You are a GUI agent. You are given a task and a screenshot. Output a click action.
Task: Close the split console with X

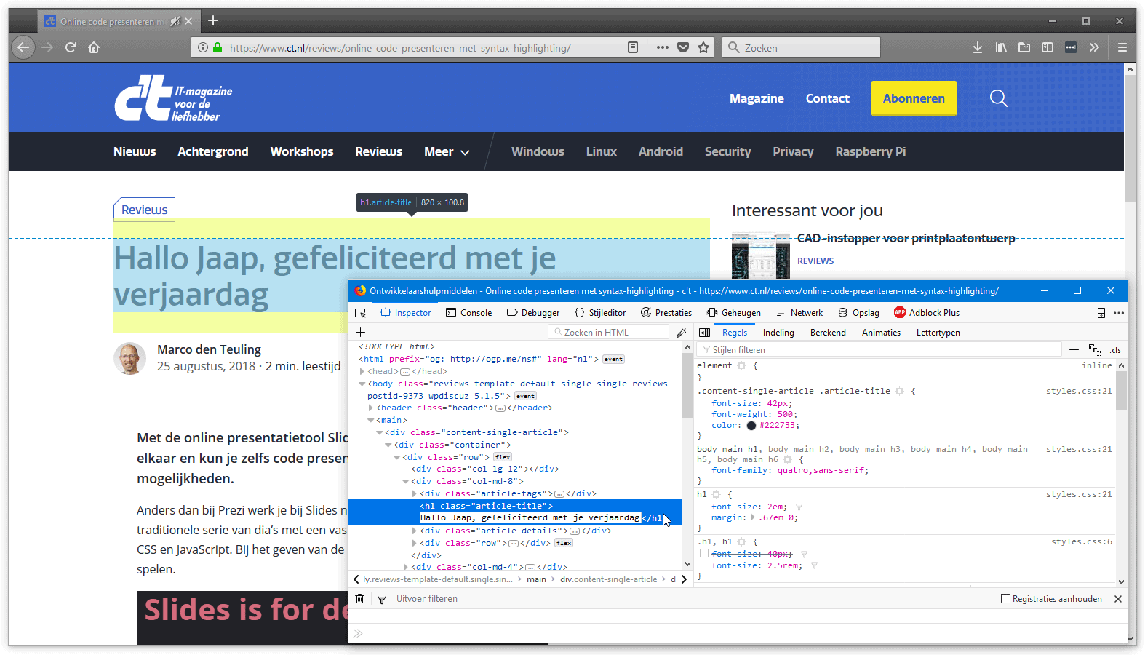[x=1117, y=599]
